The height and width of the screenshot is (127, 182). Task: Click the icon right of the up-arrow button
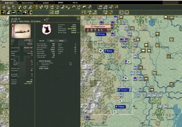(x=127, y=12)
